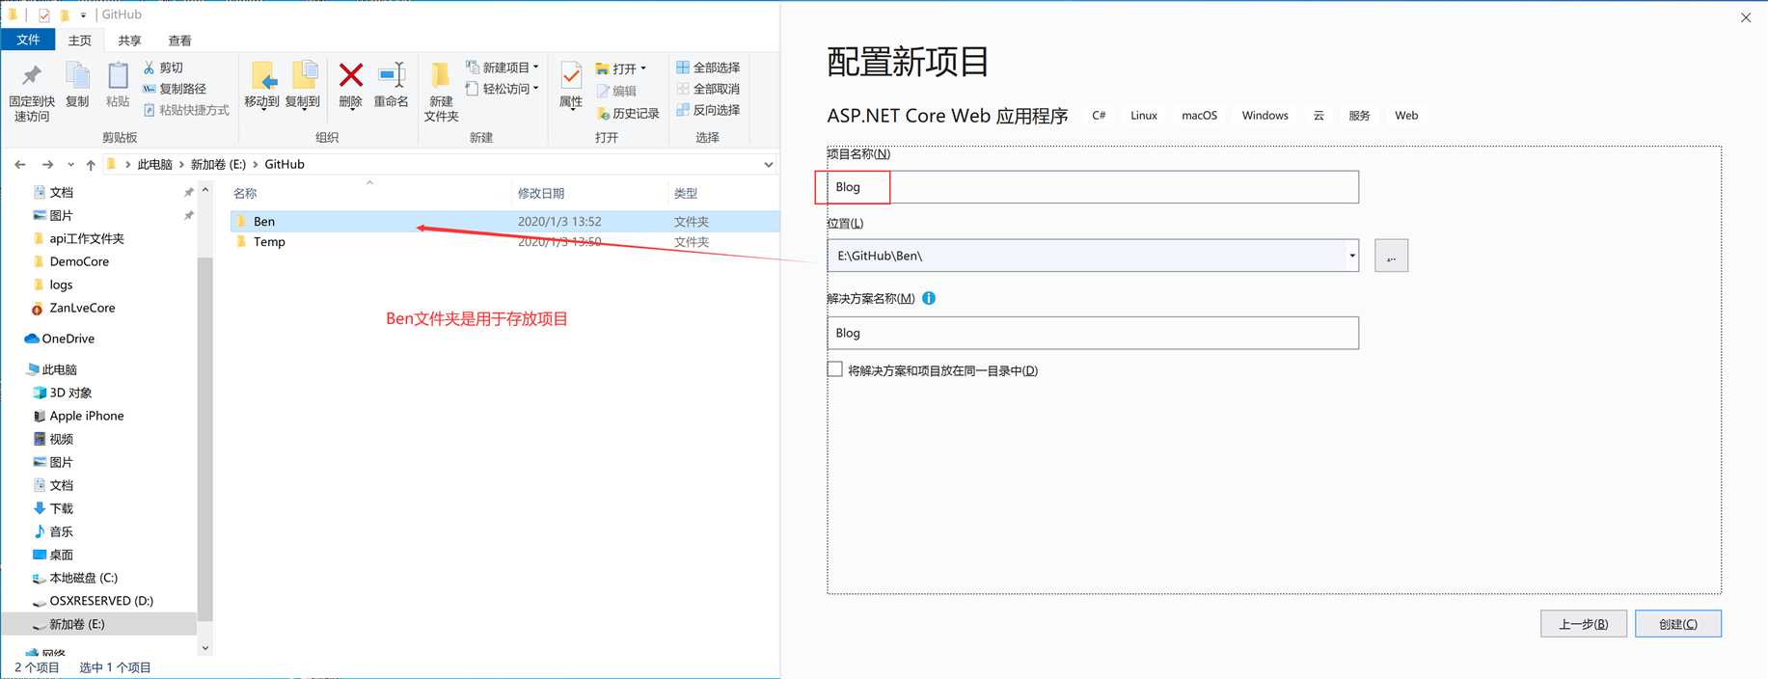
Task: Click the red Delete X icon
Action: (351, 74)
